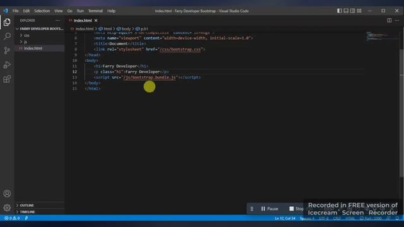
Task: Open the Run and Debug view
Action: [7, 64]
